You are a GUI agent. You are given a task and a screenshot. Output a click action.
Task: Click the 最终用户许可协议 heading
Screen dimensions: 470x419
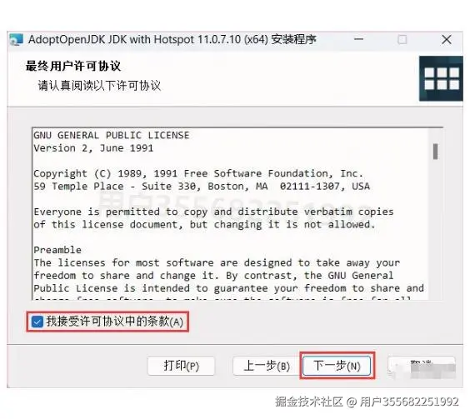click(73, 66)
